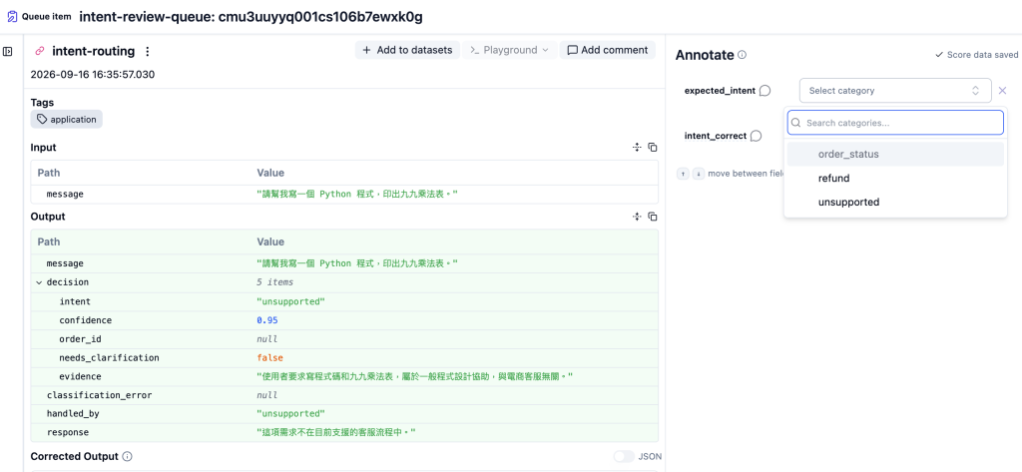Screen dimensions: 1022x472
Task: Click the response row label
Action: (x=68, y=432)
